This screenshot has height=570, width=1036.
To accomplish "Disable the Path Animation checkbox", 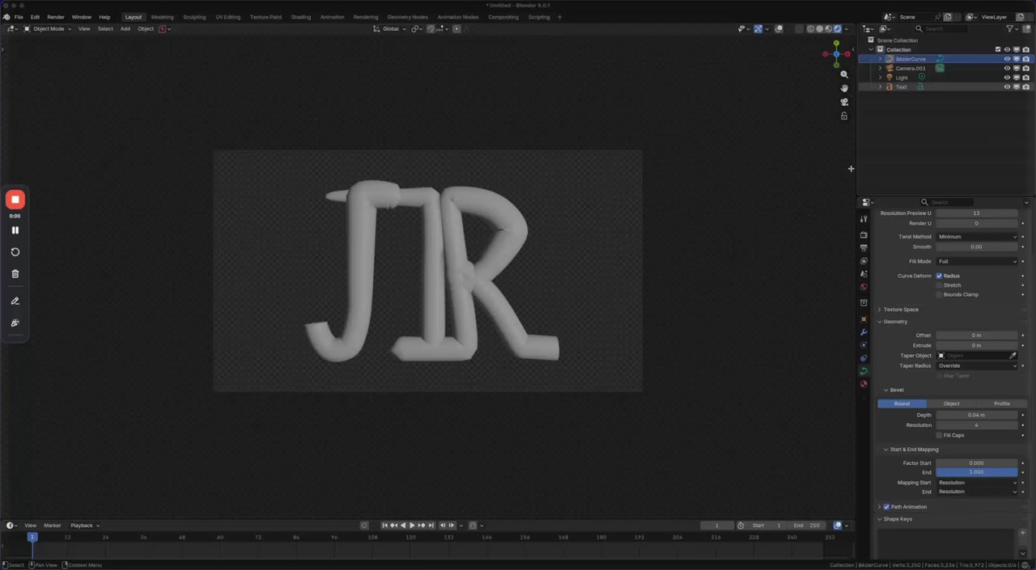I will point(886,507).
